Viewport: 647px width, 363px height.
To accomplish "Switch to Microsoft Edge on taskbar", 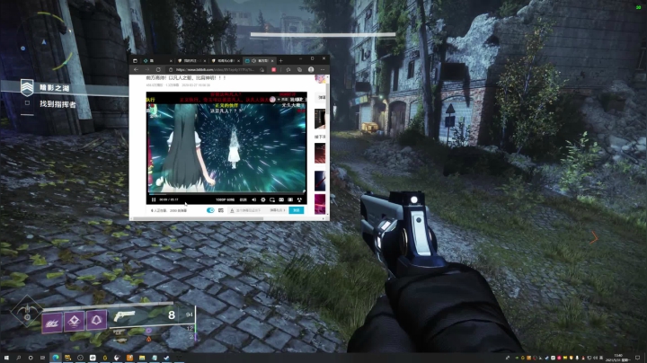I will [56, 358].
